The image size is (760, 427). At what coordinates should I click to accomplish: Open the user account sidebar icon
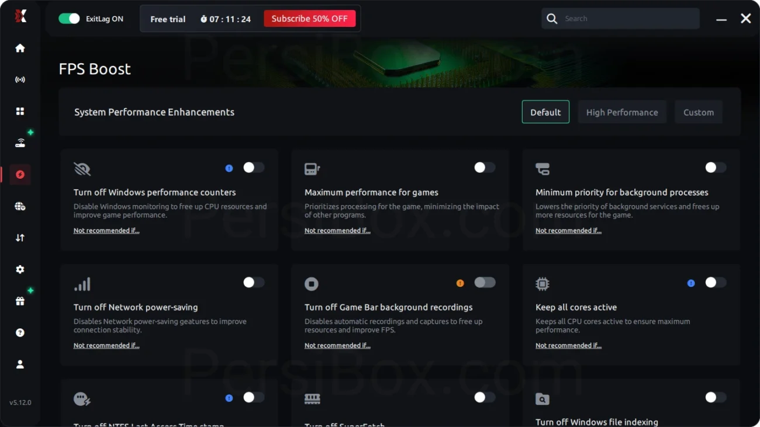click(20, 364)
